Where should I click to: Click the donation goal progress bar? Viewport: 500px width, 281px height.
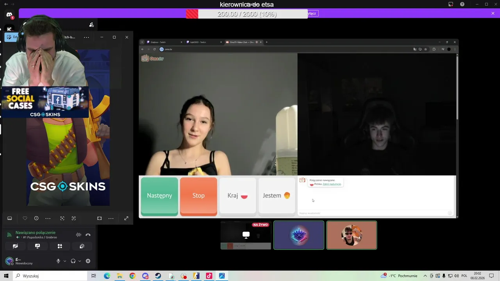point(247,14)
